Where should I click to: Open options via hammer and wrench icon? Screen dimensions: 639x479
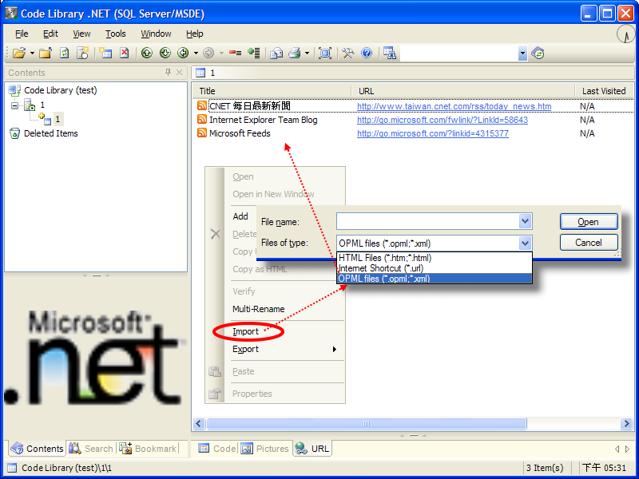click(348, 53)
